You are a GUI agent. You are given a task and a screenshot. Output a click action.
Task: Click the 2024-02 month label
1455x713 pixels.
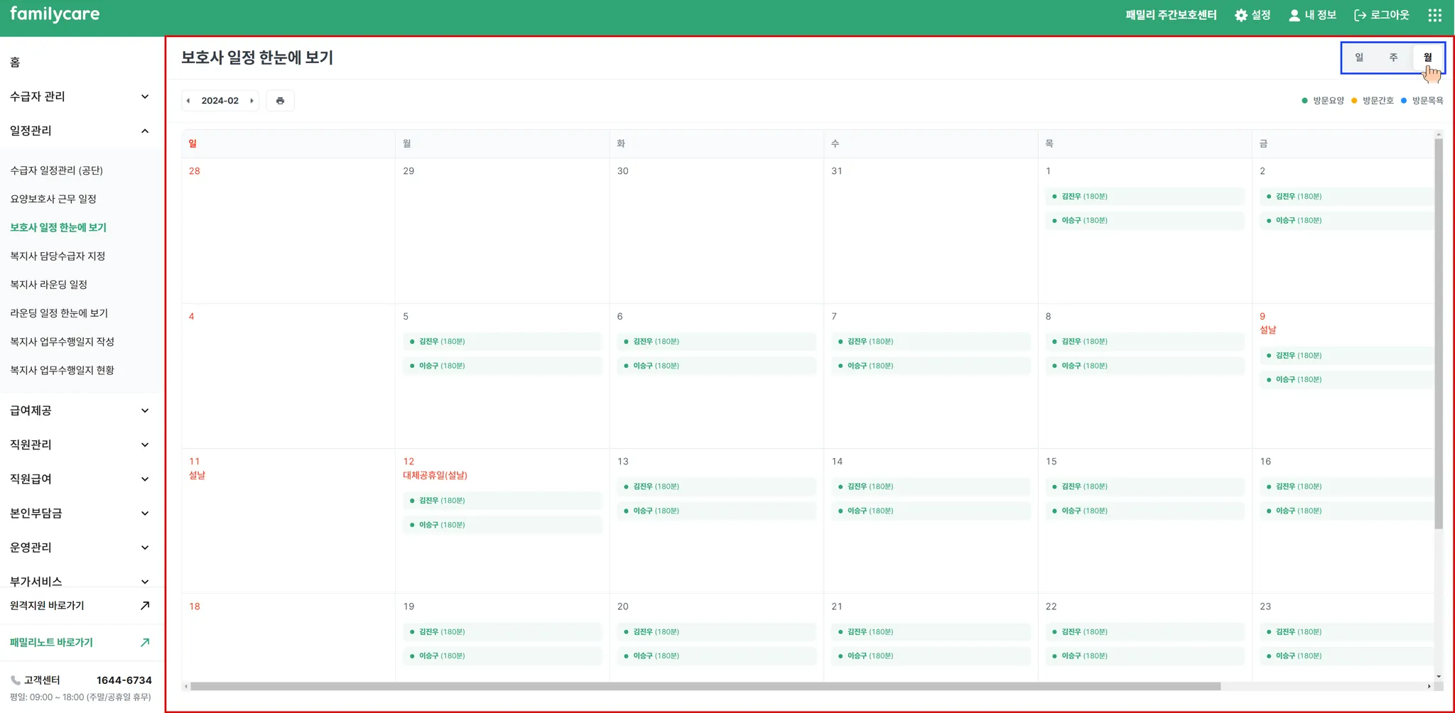(220, 101)
